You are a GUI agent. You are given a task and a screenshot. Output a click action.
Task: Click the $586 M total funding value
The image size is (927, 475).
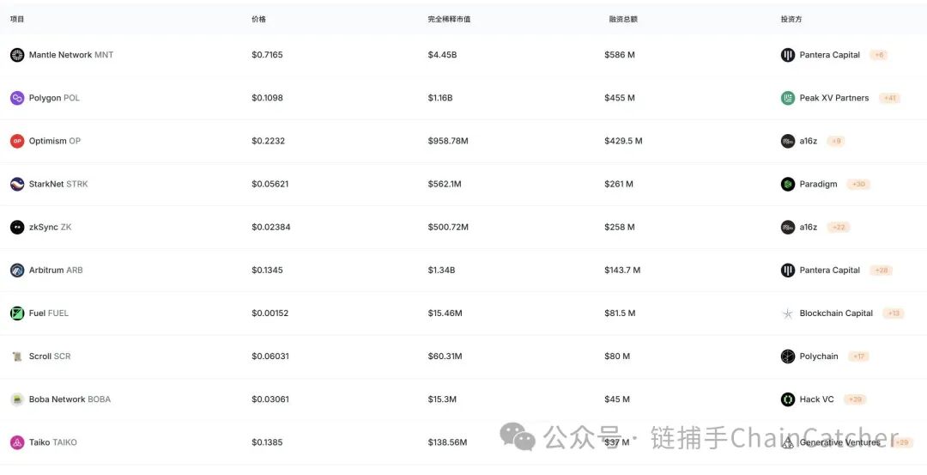click(x=620, y=55)
